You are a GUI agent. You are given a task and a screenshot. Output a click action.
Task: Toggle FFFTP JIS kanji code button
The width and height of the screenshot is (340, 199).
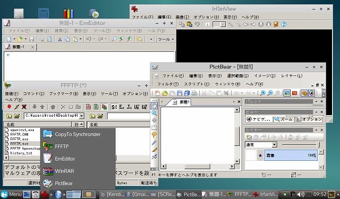[x=129, y=107]
